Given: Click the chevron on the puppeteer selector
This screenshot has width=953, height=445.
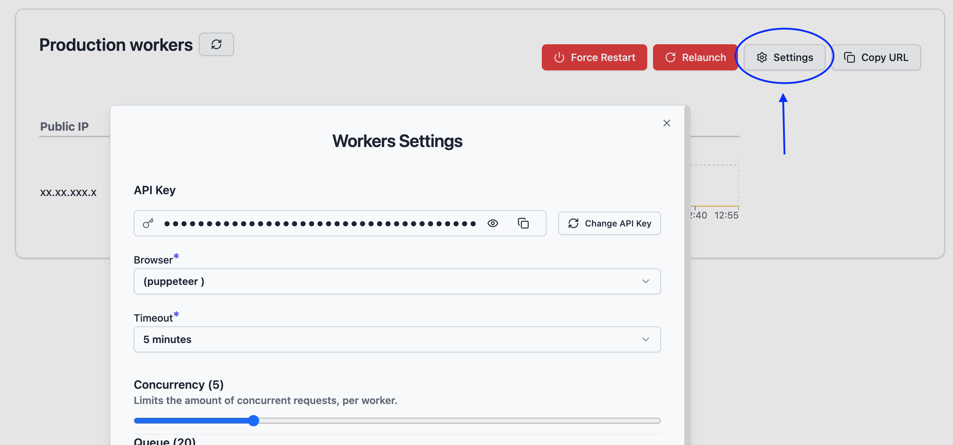Looking at the screenshot, I should (x=646, y=281).
